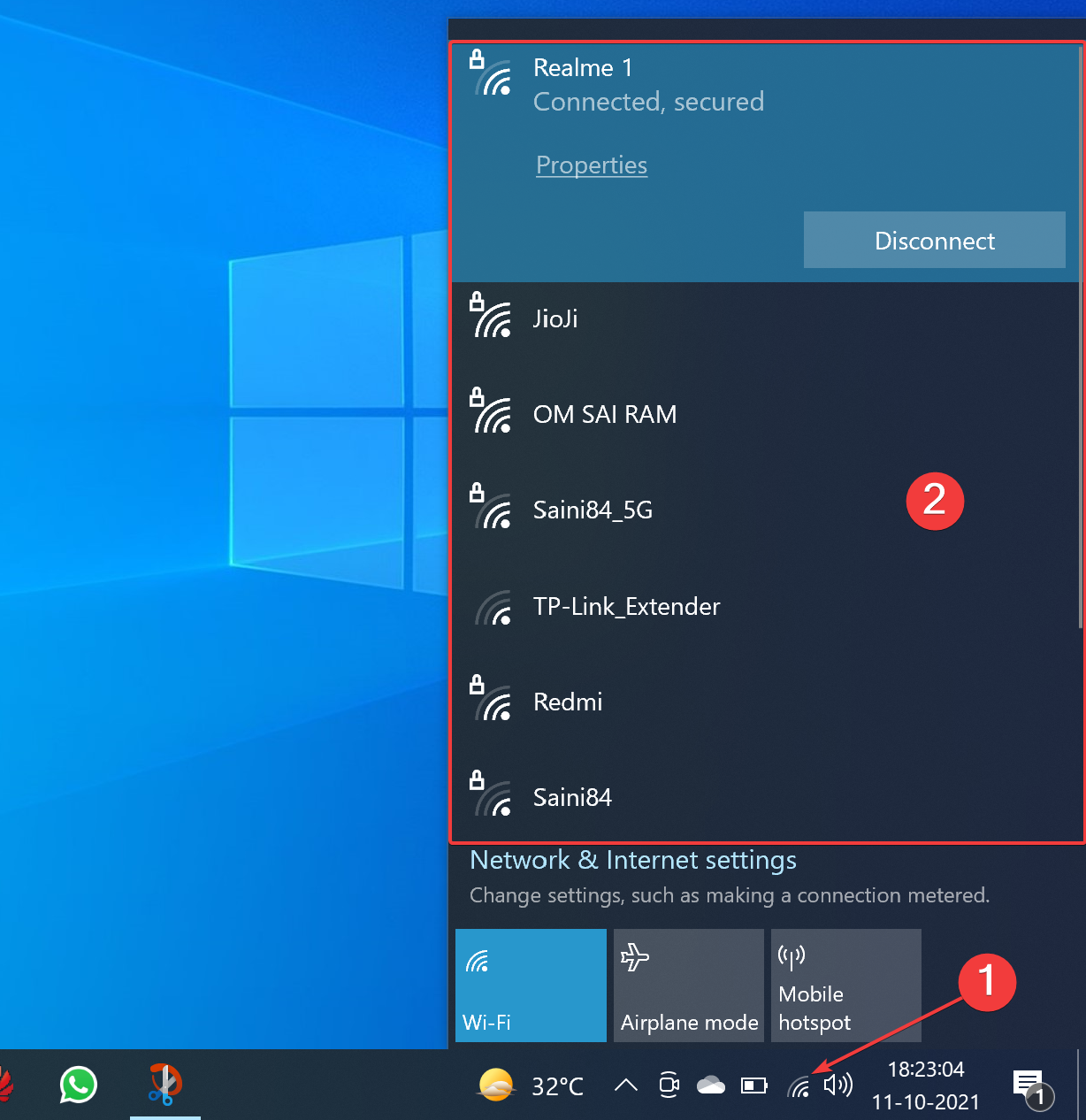Select the Saini84_5G network name
Screen dimensions: 1086x1120
(593, 510)
